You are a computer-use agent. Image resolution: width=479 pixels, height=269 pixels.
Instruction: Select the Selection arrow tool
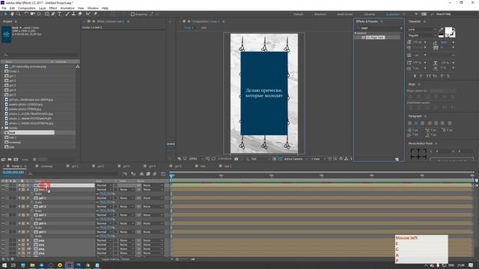pyautogui.click(x=6, y=14)
